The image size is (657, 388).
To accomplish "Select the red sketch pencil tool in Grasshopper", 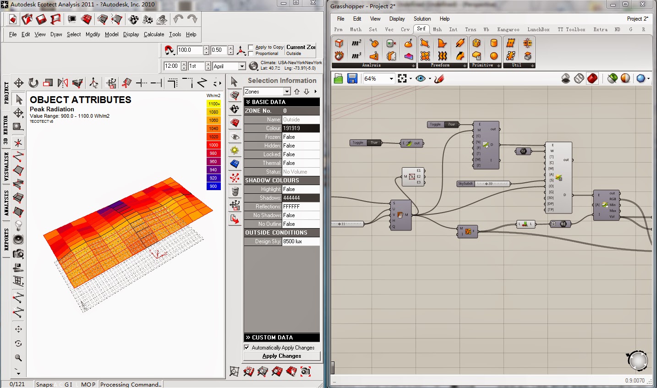I will coord(438,78).
